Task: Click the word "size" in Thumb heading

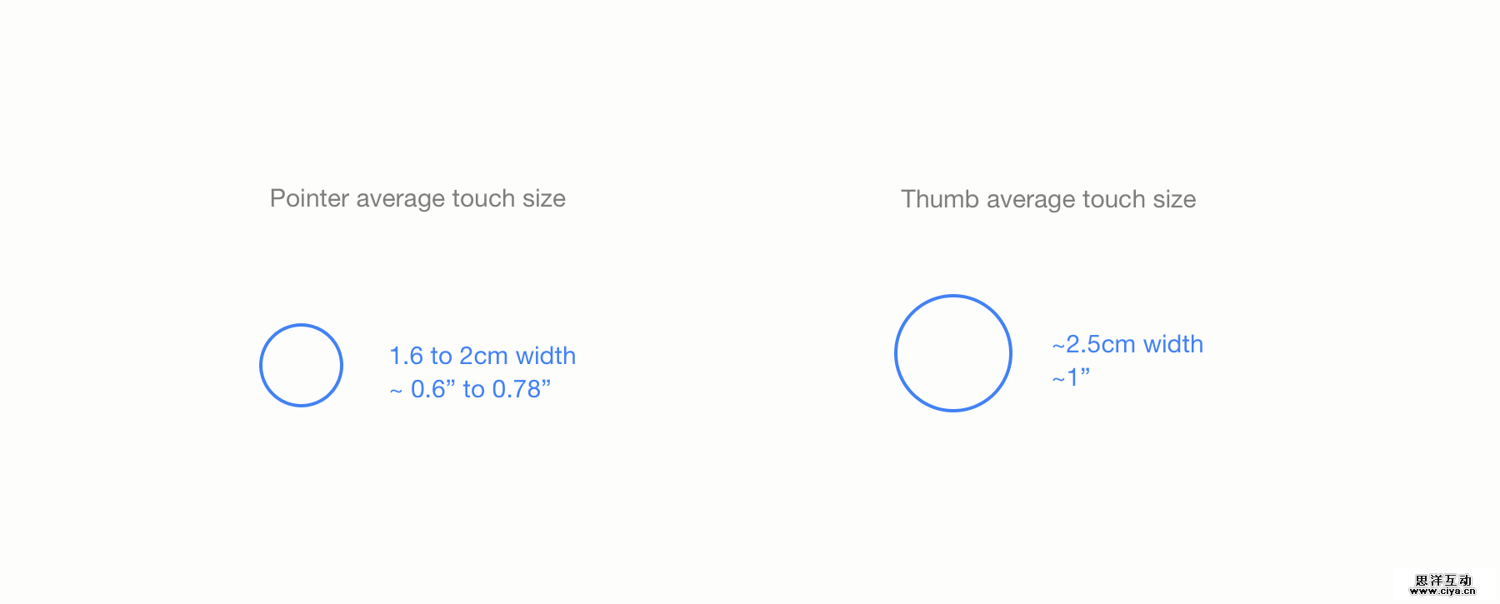Action: coord(1175,199)
